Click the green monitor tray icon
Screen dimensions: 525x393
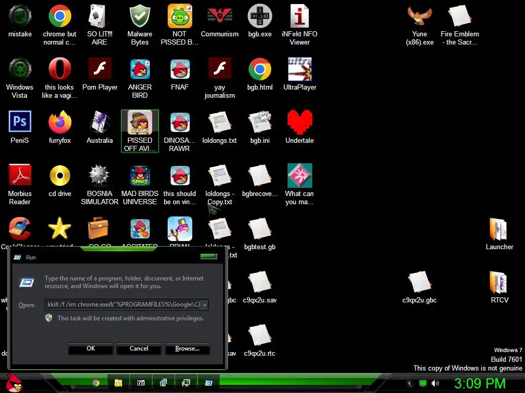pos(423,383)
